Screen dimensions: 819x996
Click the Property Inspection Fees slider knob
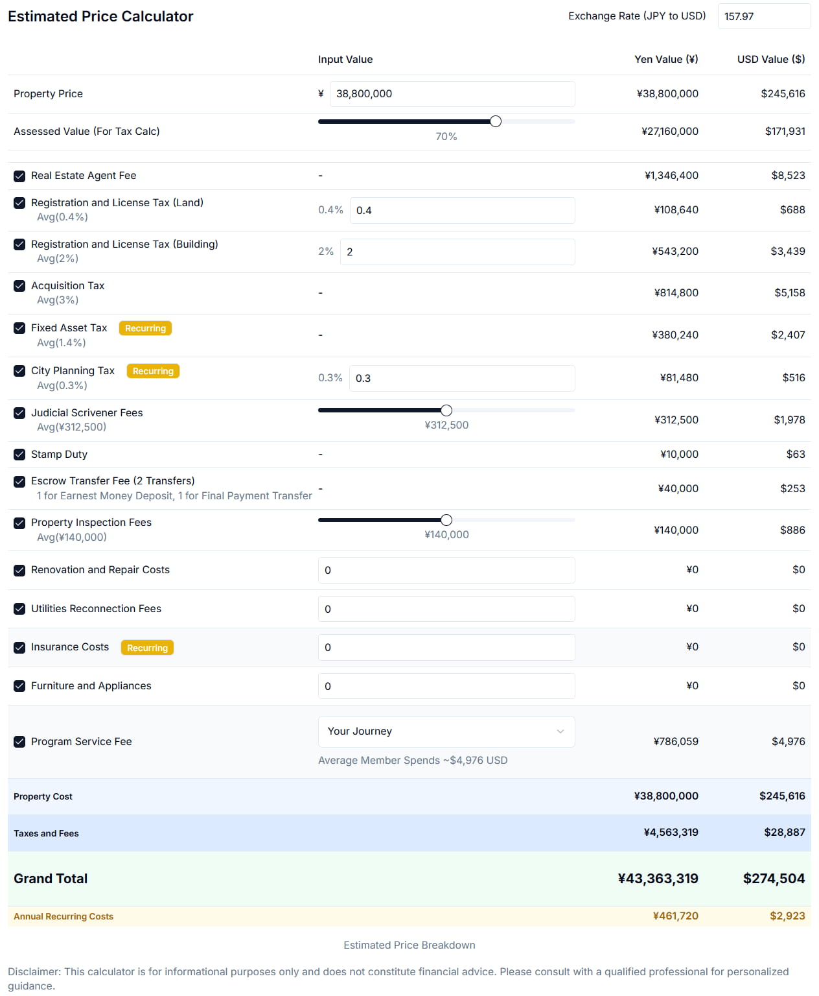pyautogui.click(x=446, y=520)
